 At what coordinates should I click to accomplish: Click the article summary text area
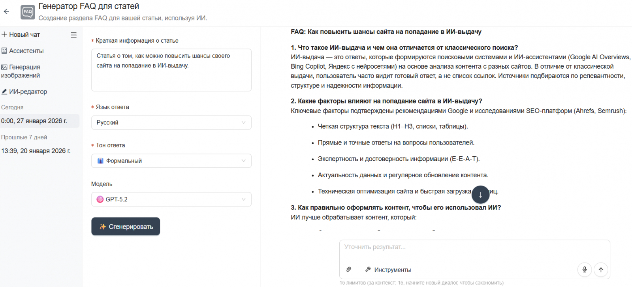click(171, 70)
